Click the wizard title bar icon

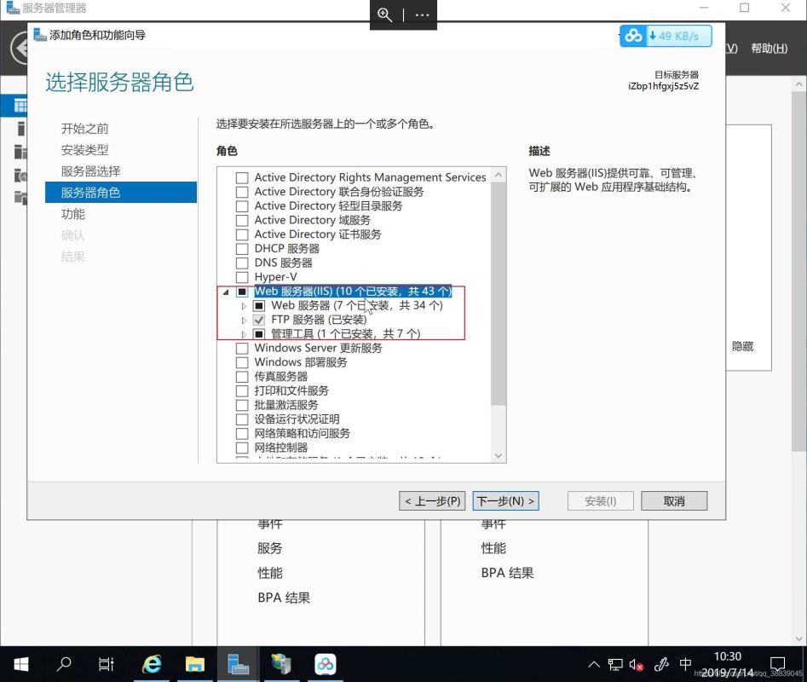(40, 34)
